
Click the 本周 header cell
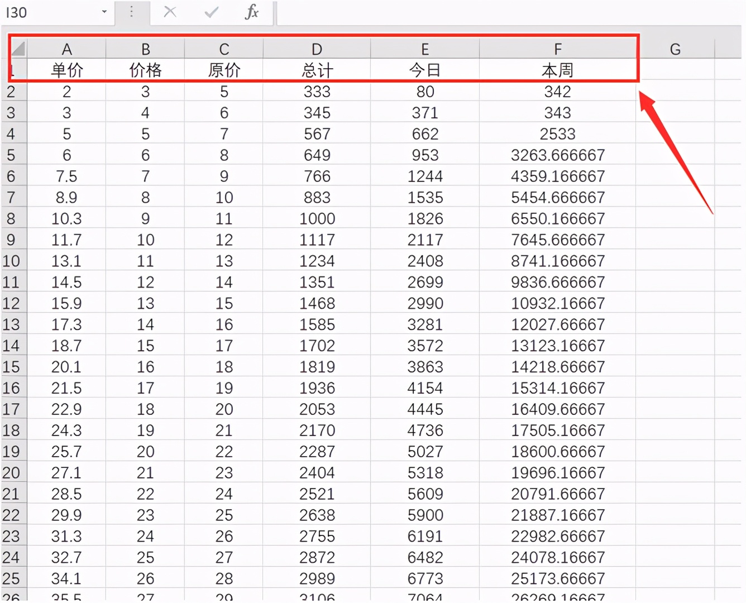coord(557,70)
